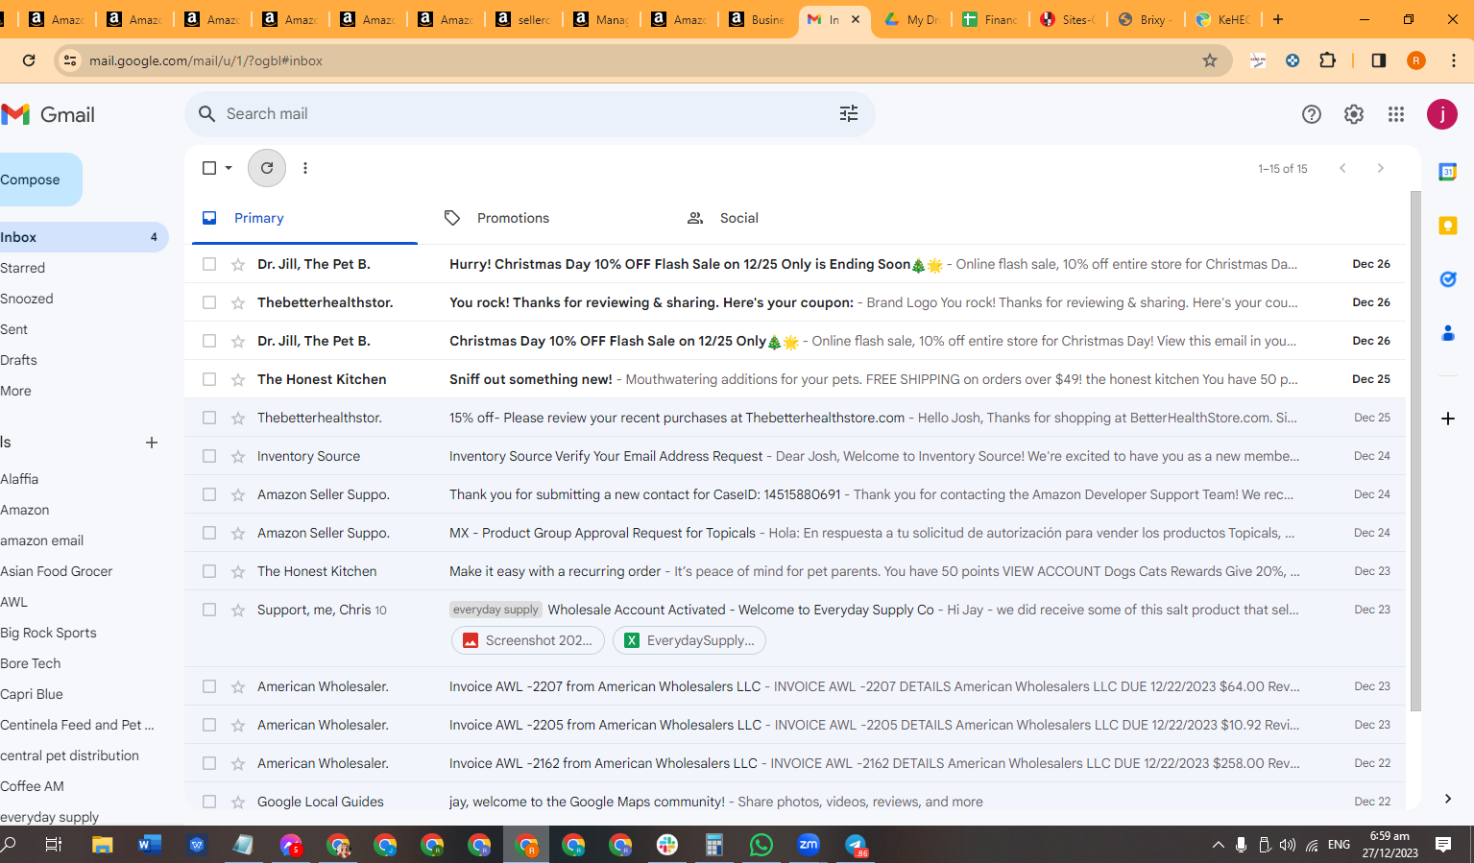Open a new Chrome tab
Screen dimensions: 1474x863
point(1278,19)
